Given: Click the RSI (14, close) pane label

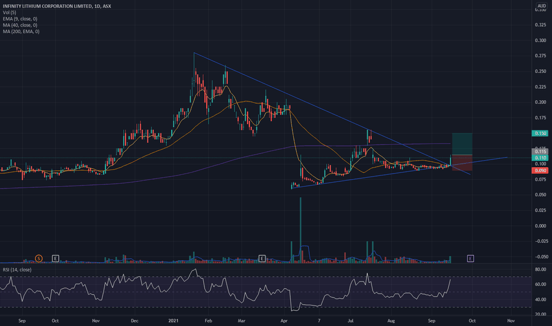Looking at the screenshot, I should pyautogui.click(x=17, y=270).
